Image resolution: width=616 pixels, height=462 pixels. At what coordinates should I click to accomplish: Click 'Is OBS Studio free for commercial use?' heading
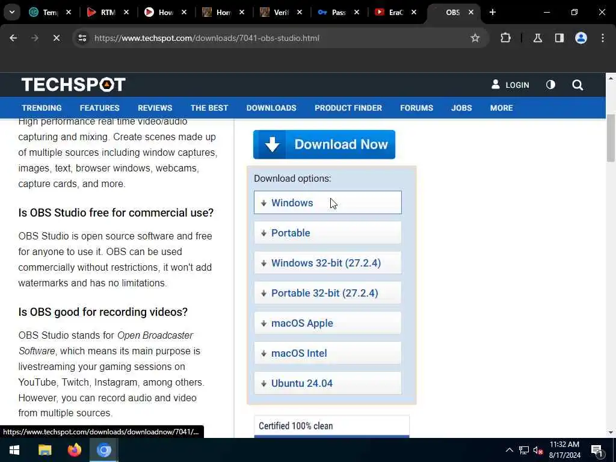click(116, 213)
